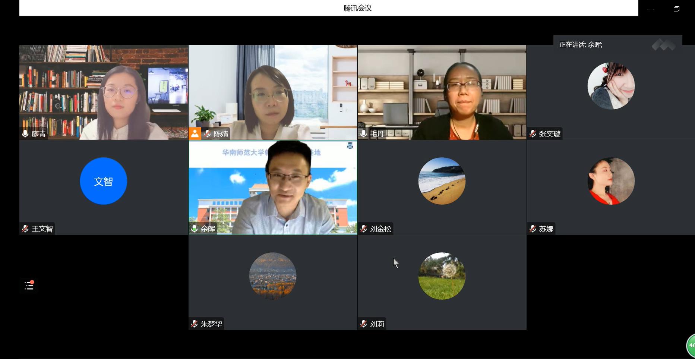Click the muted microphone icon for 刘莉
The height and width of the screenshot is (359, 695).
[x=364, y=324]
